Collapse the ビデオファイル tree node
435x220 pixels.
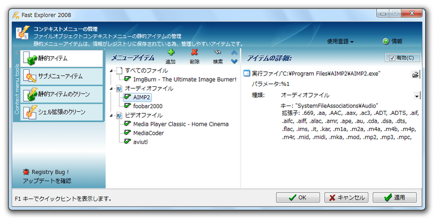click(x=111, y=115)
